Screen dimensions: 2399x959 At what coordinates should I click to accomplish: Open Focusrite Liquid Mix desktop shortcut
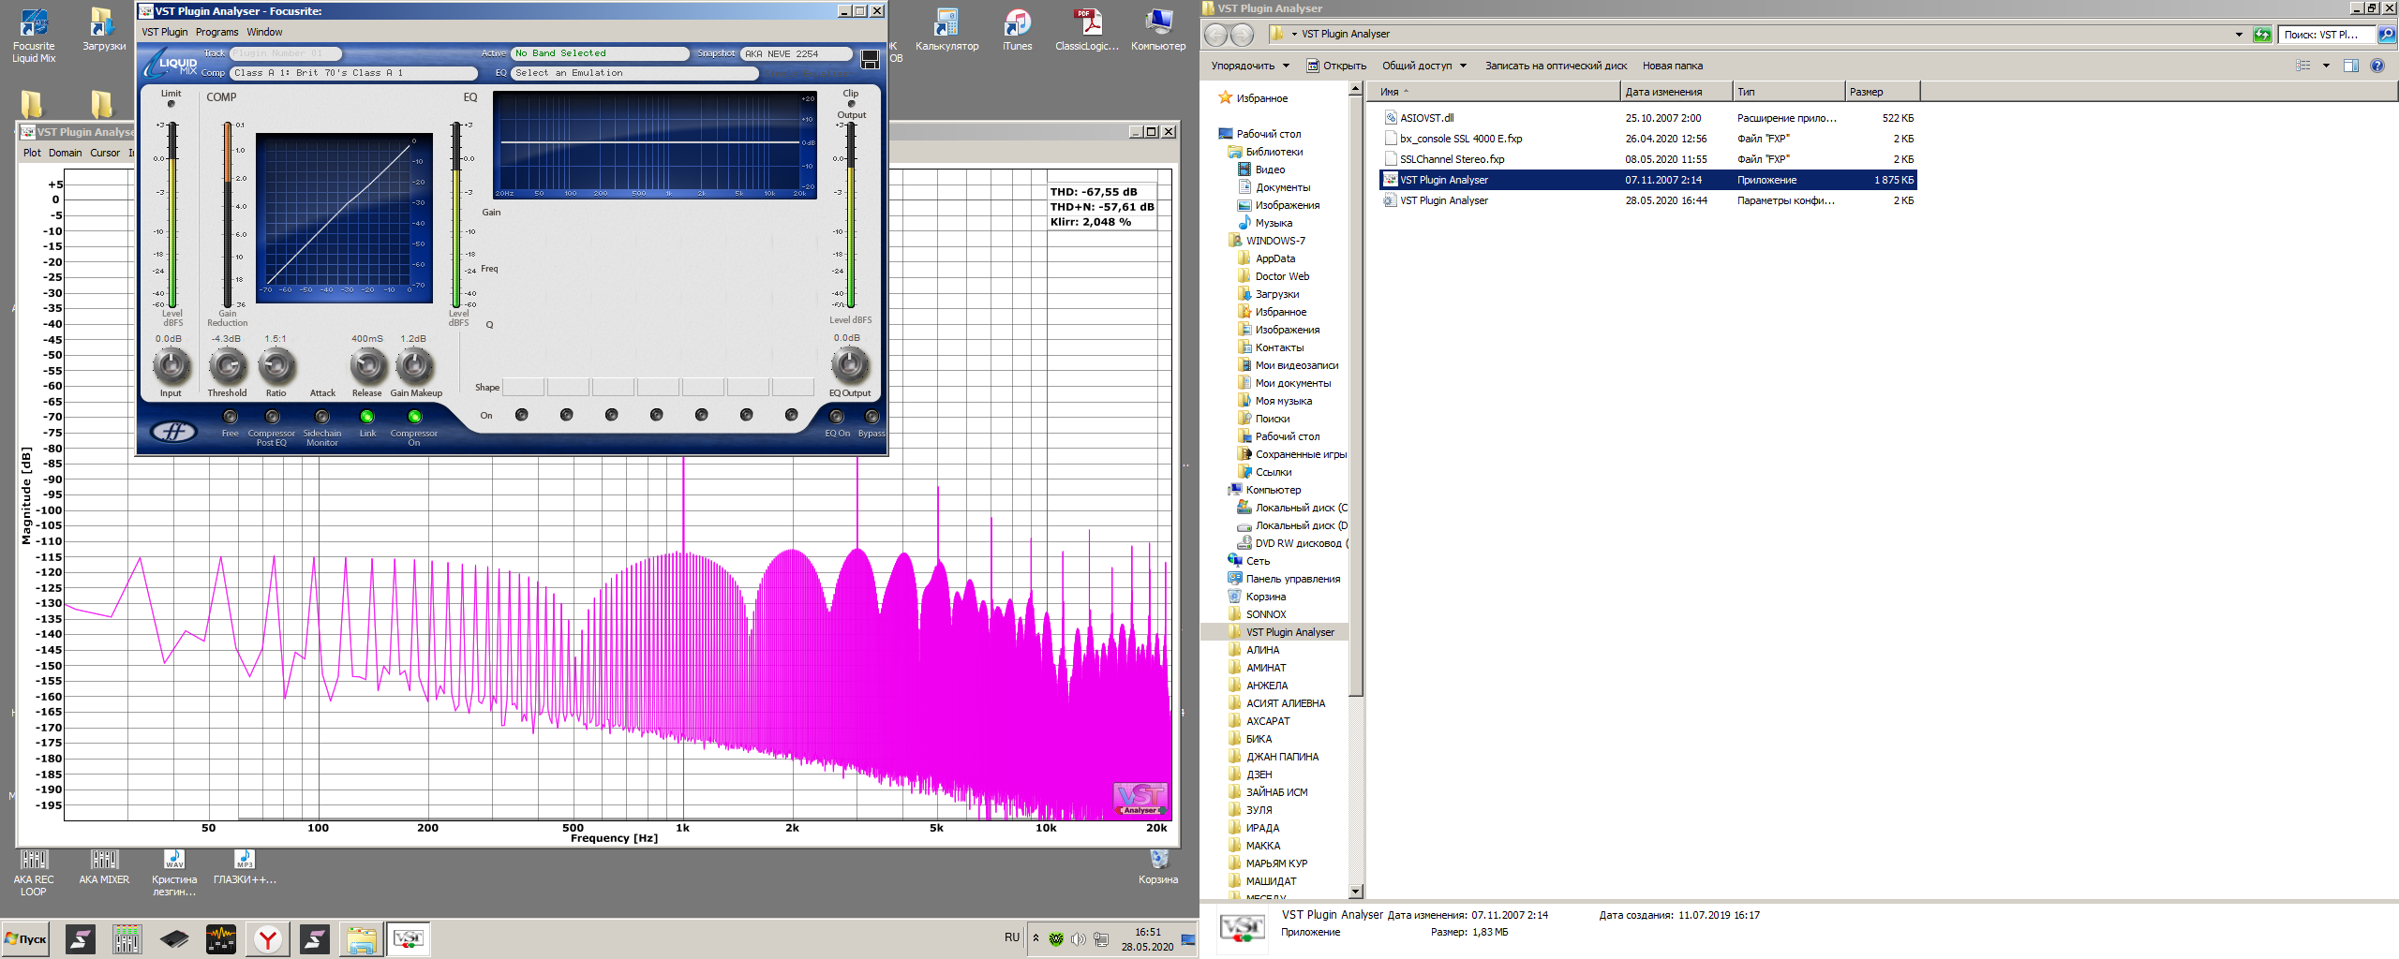(x=34, y=36)
